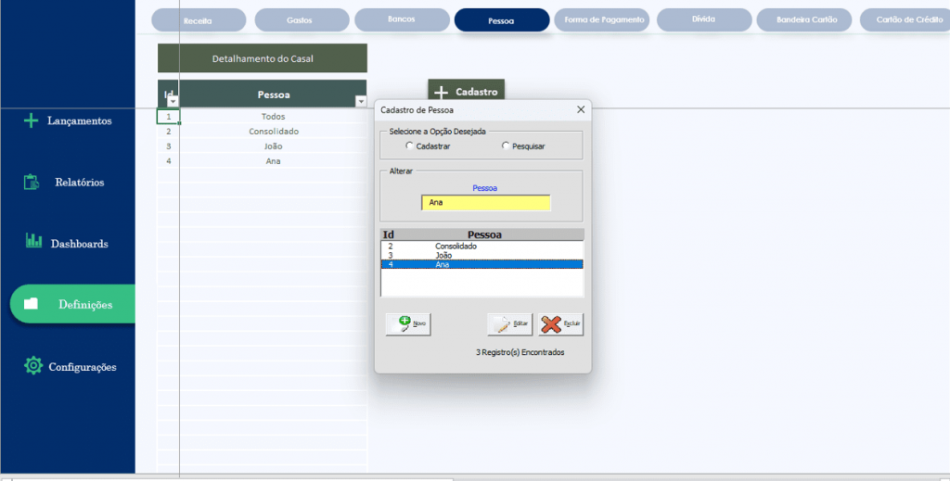
Task: Click the João cell in spreadsheet
Action: [274, 146]
